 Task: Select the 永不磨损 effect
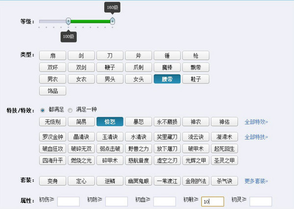(167, 122)
